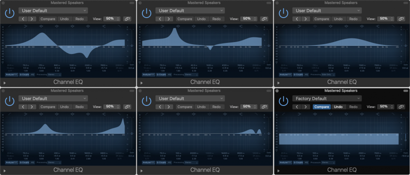Go to previous preset in top-middle Channel EQ
The height and width of the screenshot is (175, 410).
[x=160, y=19]
